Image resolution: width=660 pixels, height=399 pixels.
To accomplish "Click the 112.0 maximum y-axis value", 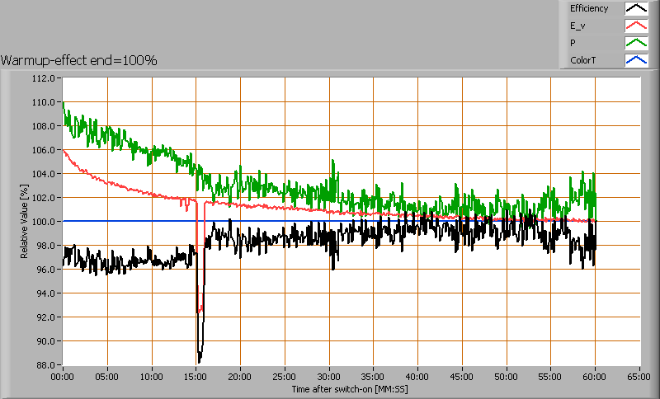I will tap(45, 78).
